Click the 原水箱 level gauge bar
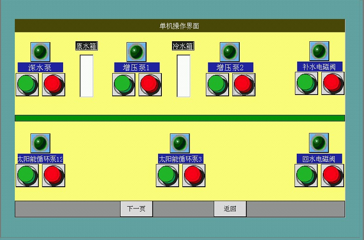This screenshot has height=240, width=364. pos(87,76)
